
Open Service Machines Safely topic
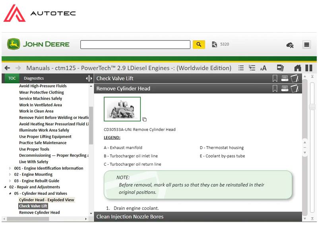pyautogui.click(x=41, y=98)
